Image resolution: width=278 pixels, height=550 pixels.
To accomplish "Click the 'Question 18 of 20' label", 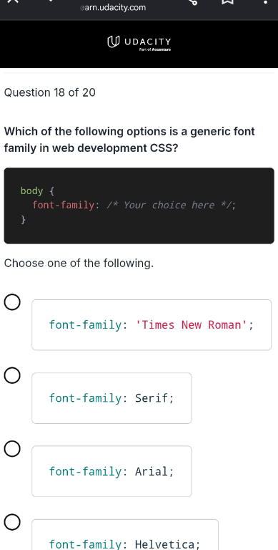I will coord(50,92).
